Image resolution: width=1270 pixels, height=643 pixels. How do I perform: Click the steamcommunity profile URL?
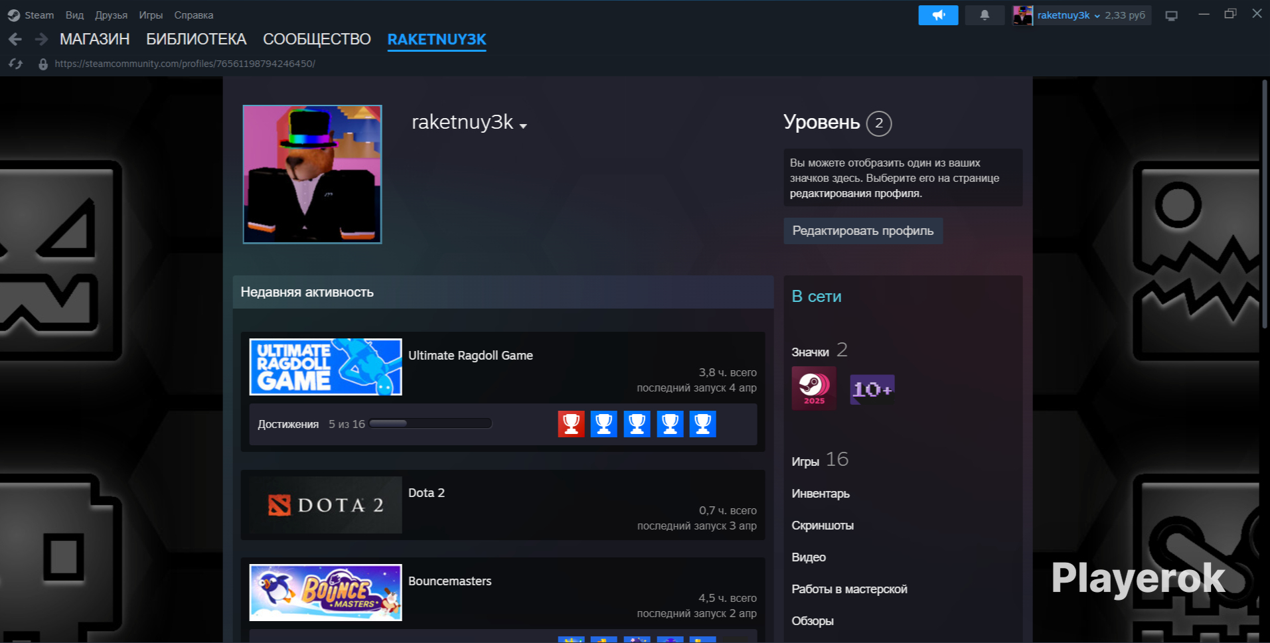click(x=185, y=64)
